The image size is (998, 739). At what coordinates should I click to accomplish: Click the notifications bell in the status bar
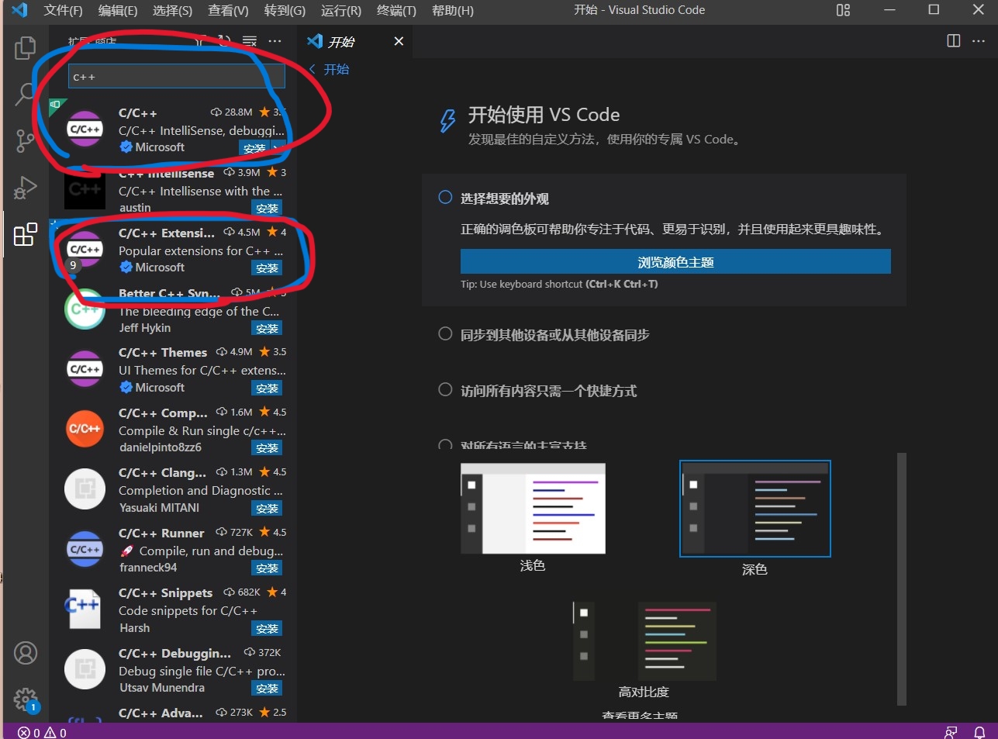pos(979,732)
